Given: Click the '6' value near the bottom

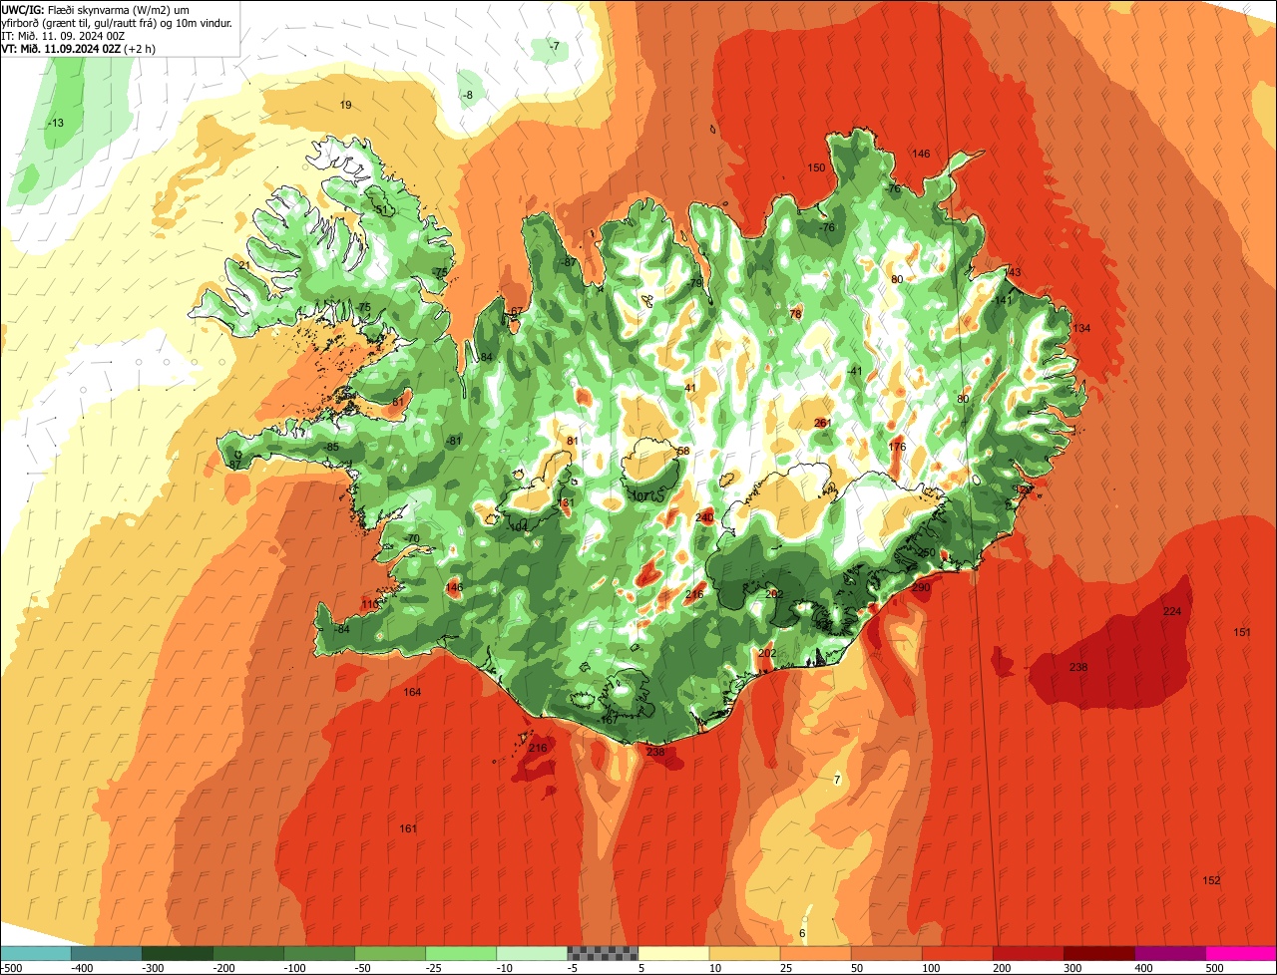Looking at the screenshot, I should (x=802, y=933).
